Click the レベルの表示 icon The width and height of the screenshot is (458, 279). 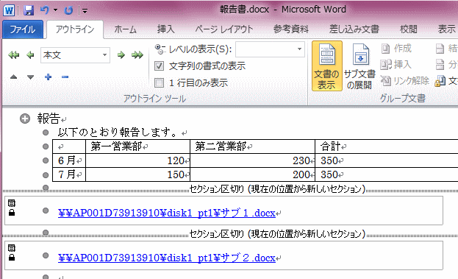click(x=160, y=49)
